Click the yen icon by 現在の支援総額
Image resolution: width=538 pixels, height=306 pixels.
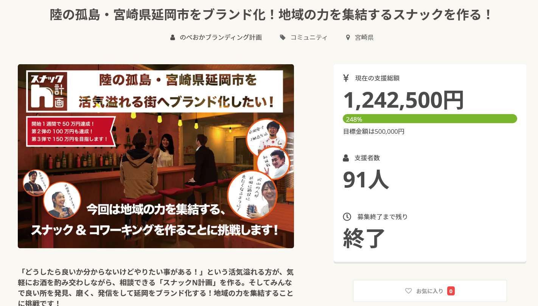point(346,78)
